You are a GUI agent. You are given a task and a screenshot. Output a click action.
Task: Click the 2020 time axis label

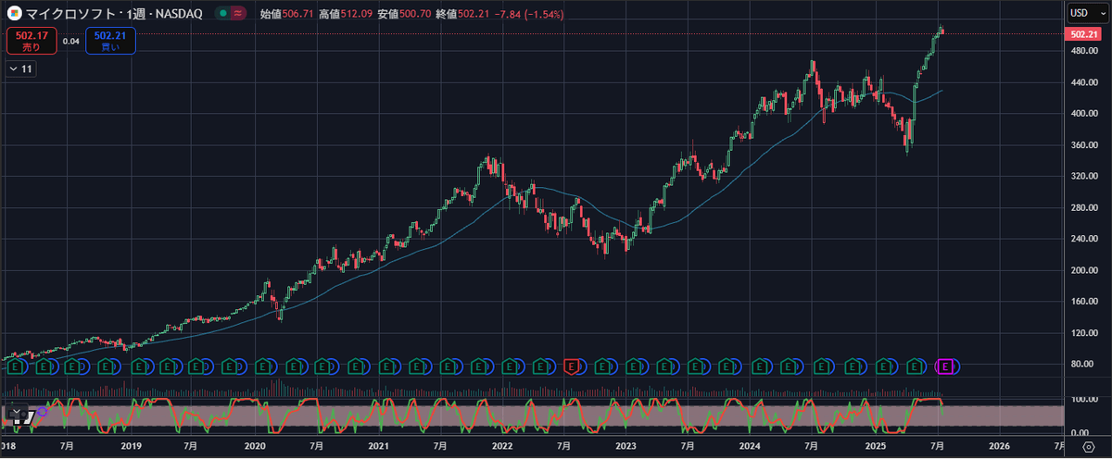click(255, 445)
